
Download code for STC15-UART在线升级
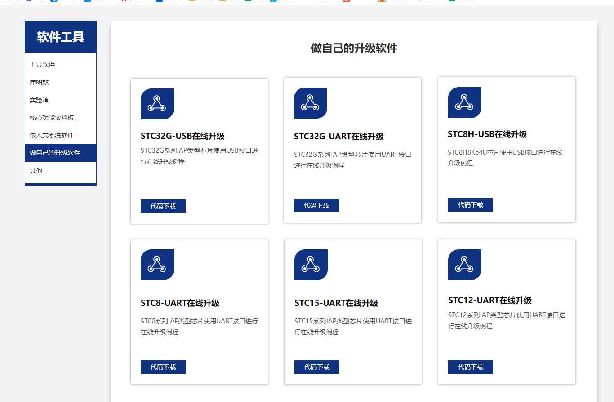(317, 367)
